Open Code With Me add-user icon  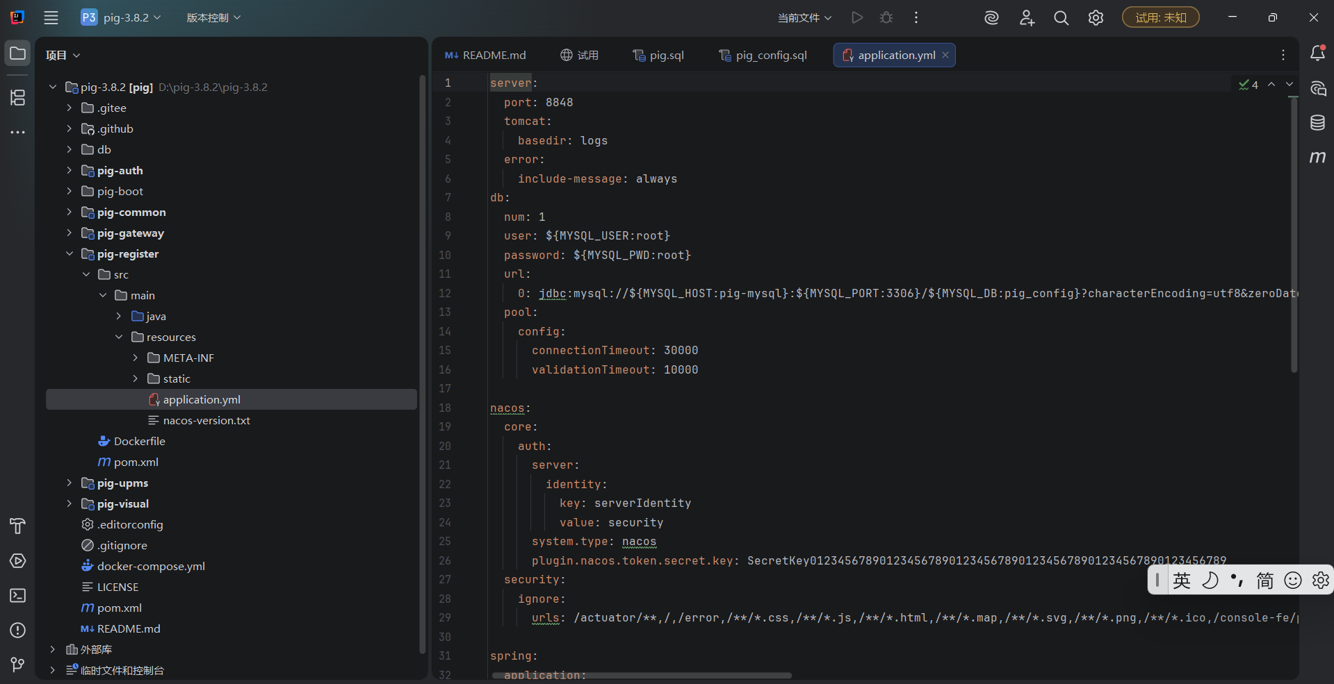1027,17
